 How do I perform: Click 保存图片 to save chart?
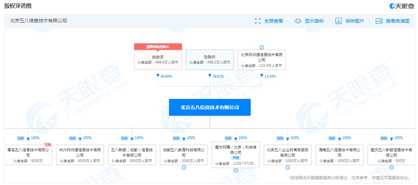click(x=354, y=21)
